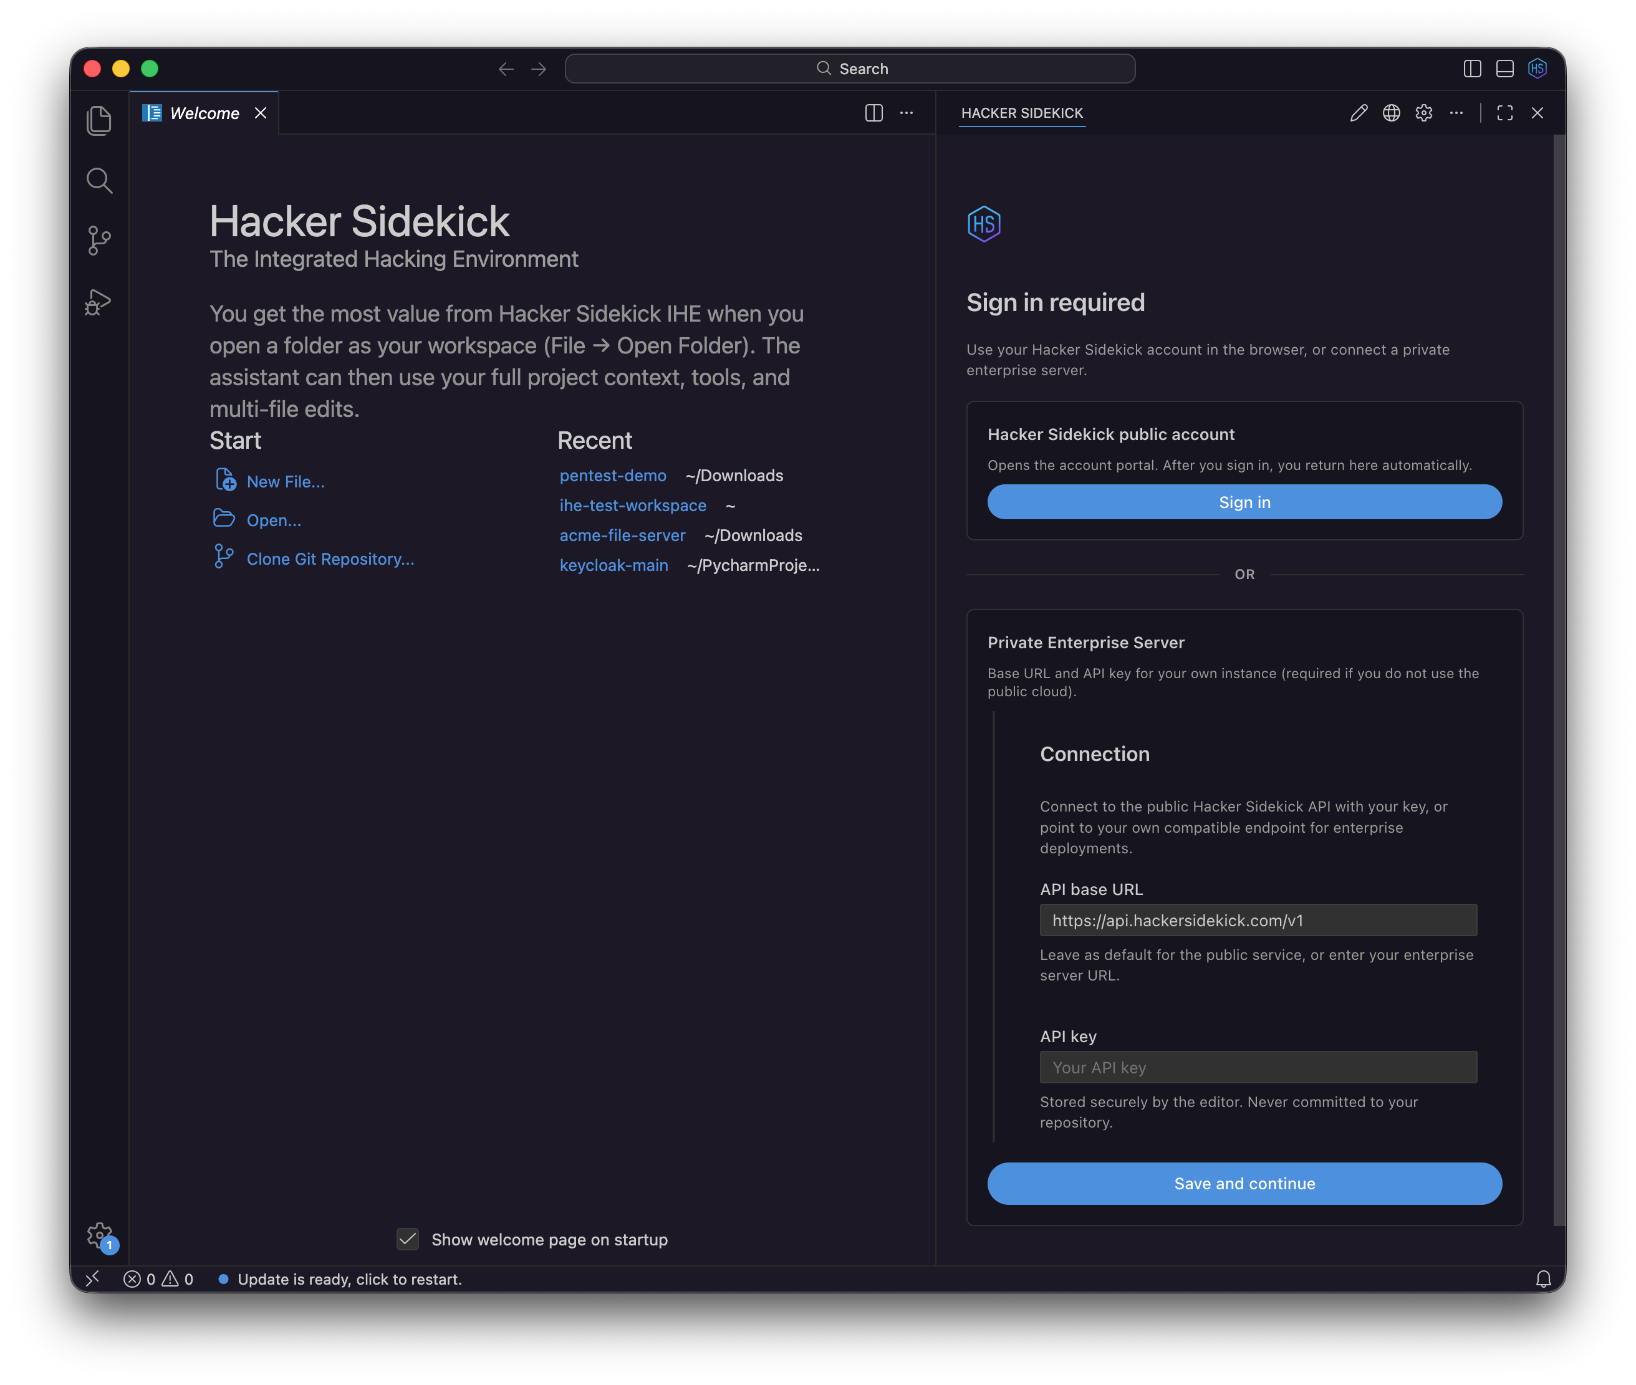Select the HACKER SIDEKICK panel tab

tap(1022, 113)
